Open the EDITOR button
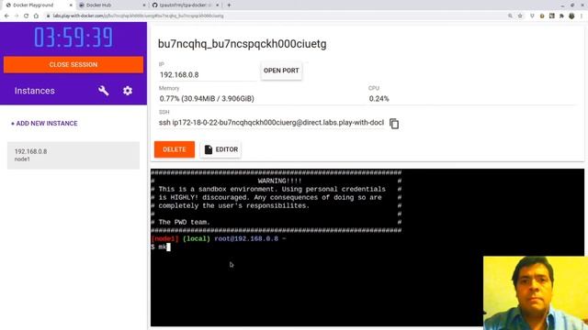 [x=220, y=149]
